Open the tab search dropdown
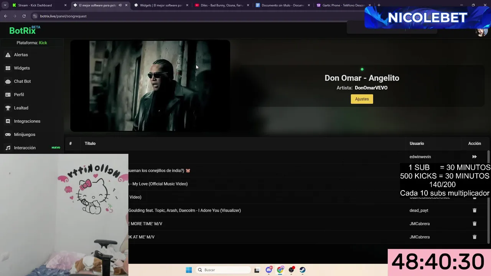 [x=5, y=5]
